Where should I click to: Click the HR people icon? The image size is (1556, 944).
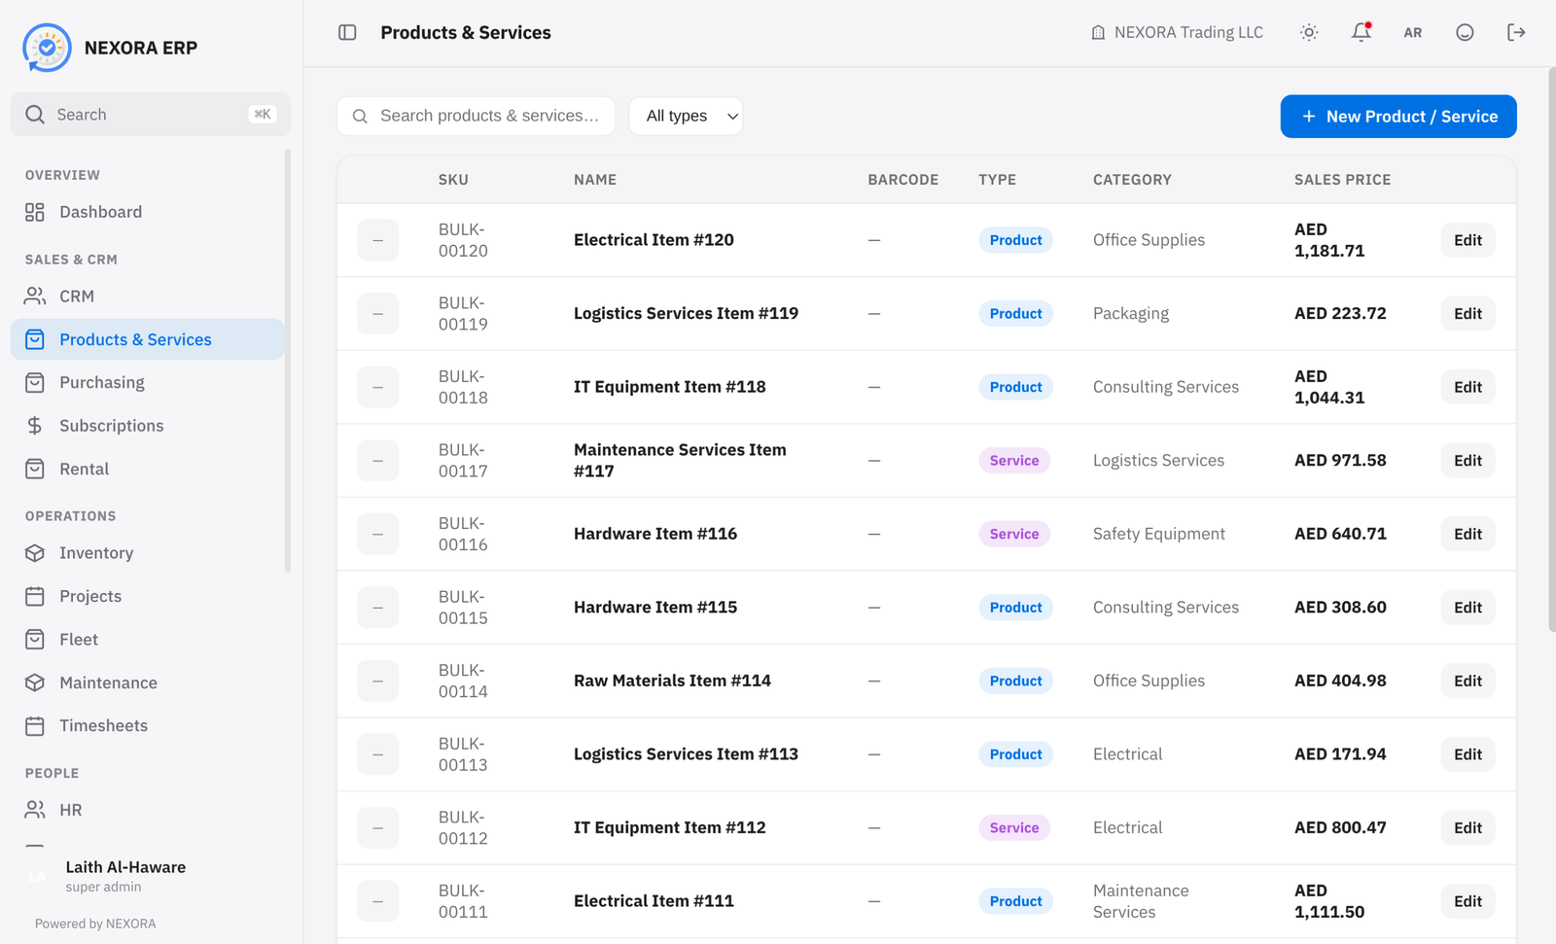[35, 810]
